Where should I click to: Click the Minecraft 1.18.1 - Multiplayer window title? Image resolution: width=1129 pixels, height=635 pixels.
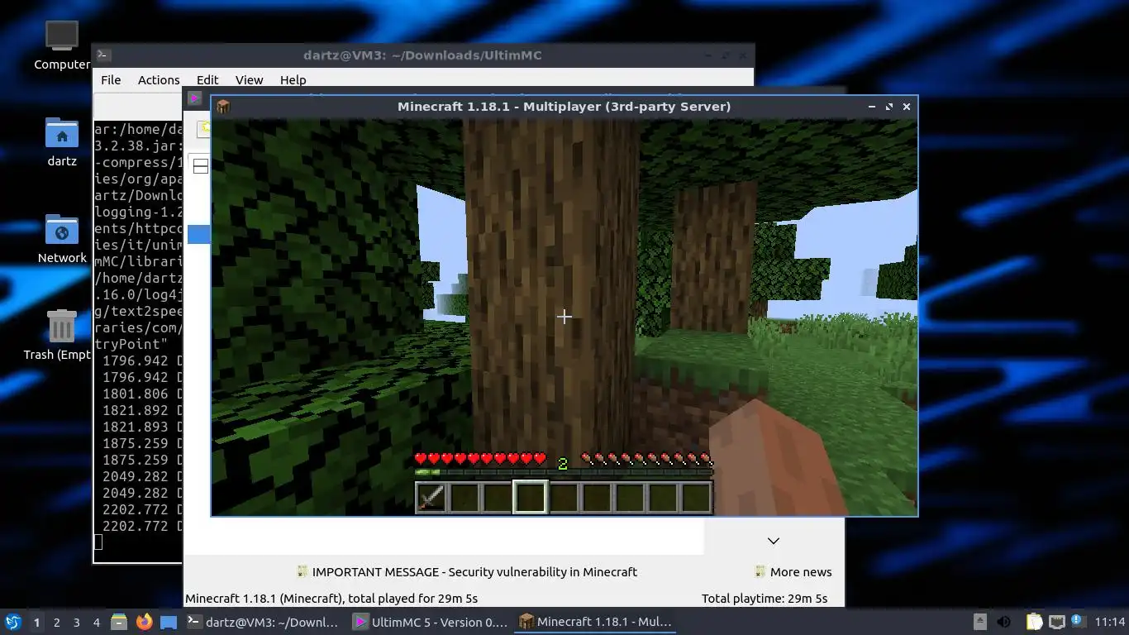click(564, 107)
